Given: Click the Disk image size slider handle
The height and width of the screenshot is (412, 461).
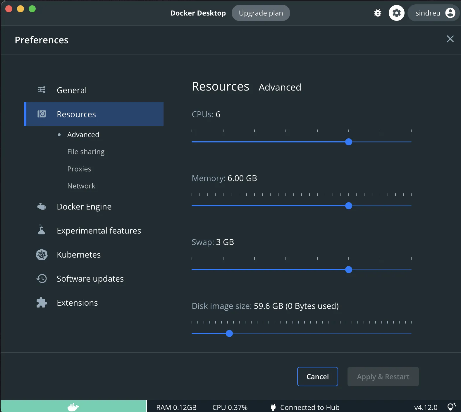Looking at the screenshot, I should click(x=229, y=333).
